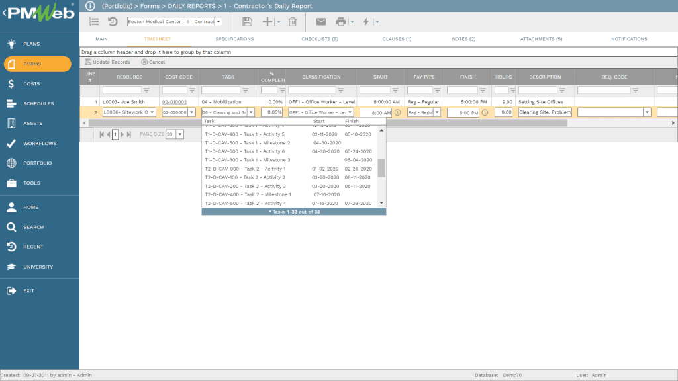This screenshot has height=381, width=678.
Task: Save the record with floppy disk icon
Action: pyautogui.click(x=247, y=22)
